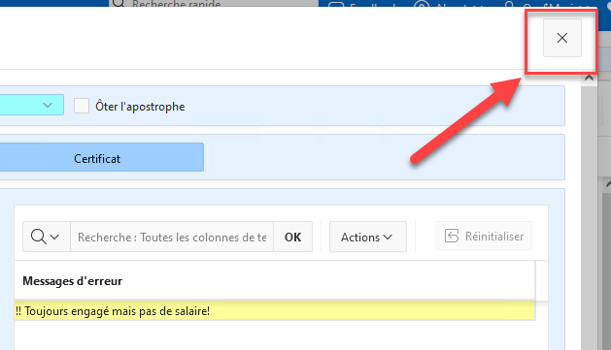The width and height of the screenshot is (611, 350).
Task: Click the scrollbar up arrow of the dialog
Action: tap(589, 78)
